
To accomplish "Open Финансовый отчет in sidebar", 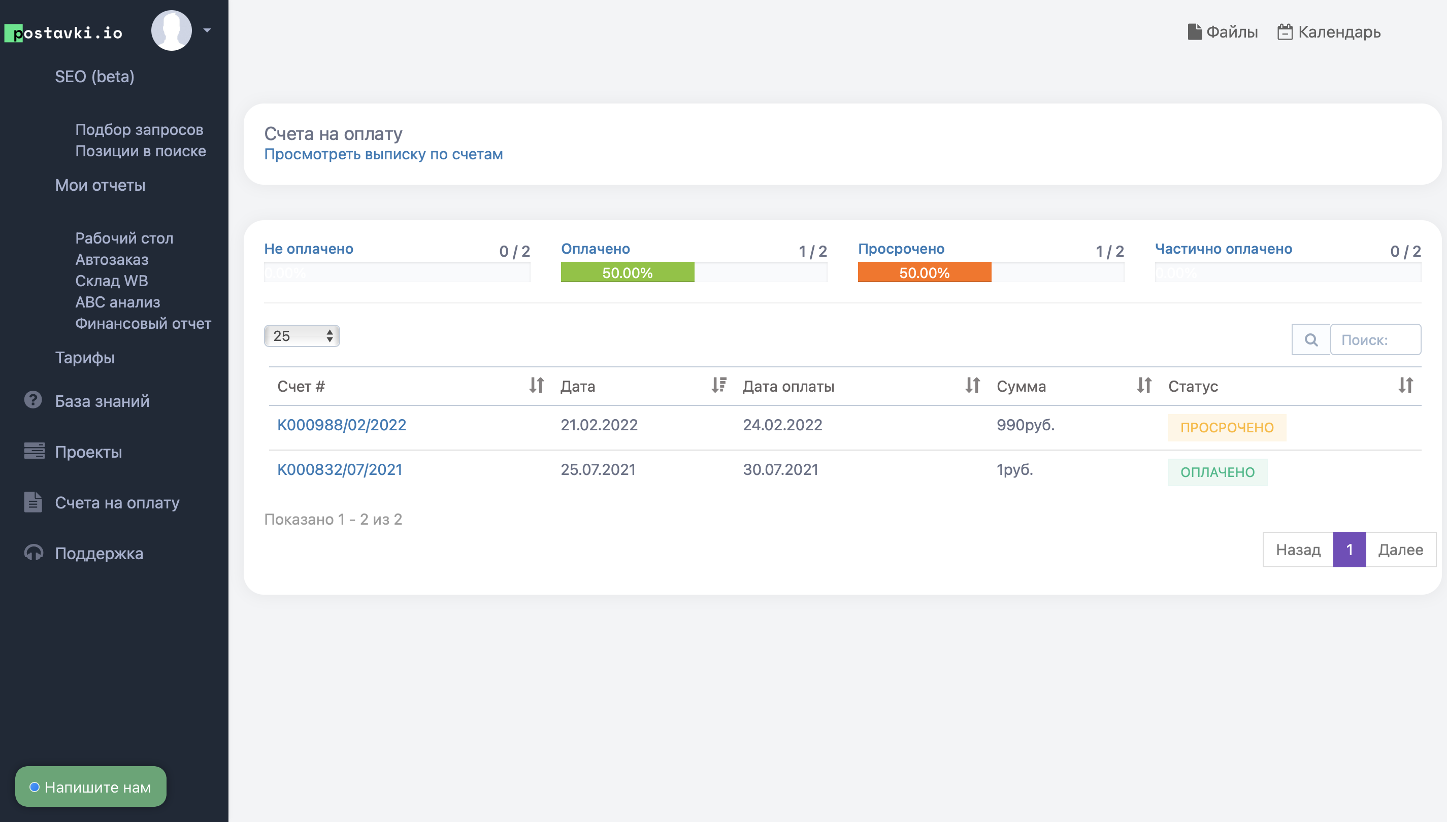I will coord(143,324).
